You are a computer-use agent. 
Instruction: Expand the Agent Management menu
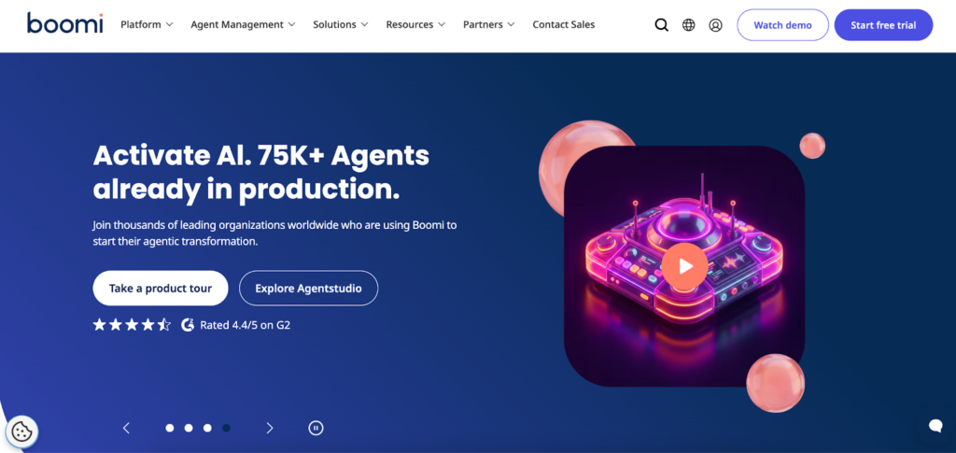coord(244,25)
